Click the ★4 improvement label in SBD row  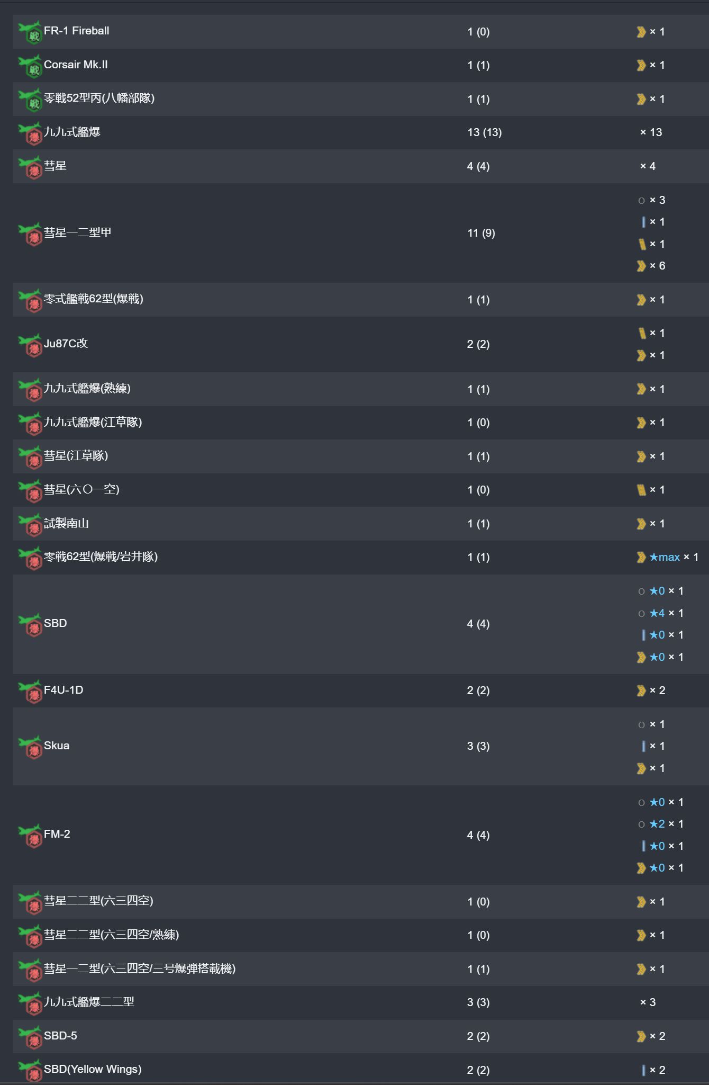coord(657,613)
